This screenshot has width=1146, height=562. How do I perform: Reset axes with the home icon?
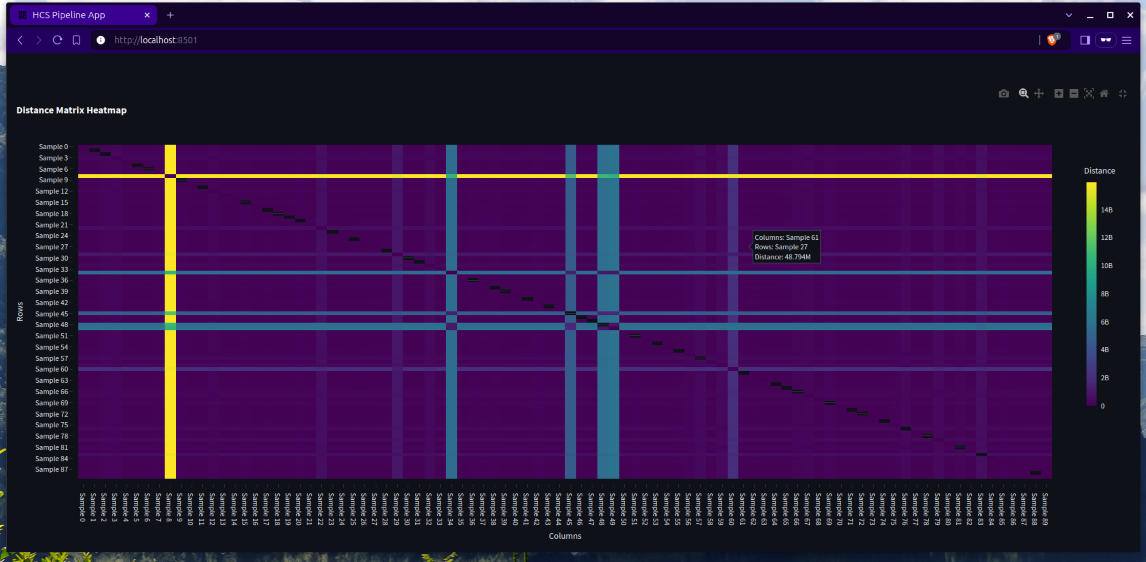(1104, 93)
